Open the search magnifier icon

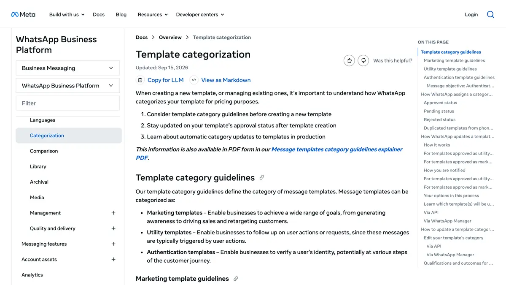[490, 14]
